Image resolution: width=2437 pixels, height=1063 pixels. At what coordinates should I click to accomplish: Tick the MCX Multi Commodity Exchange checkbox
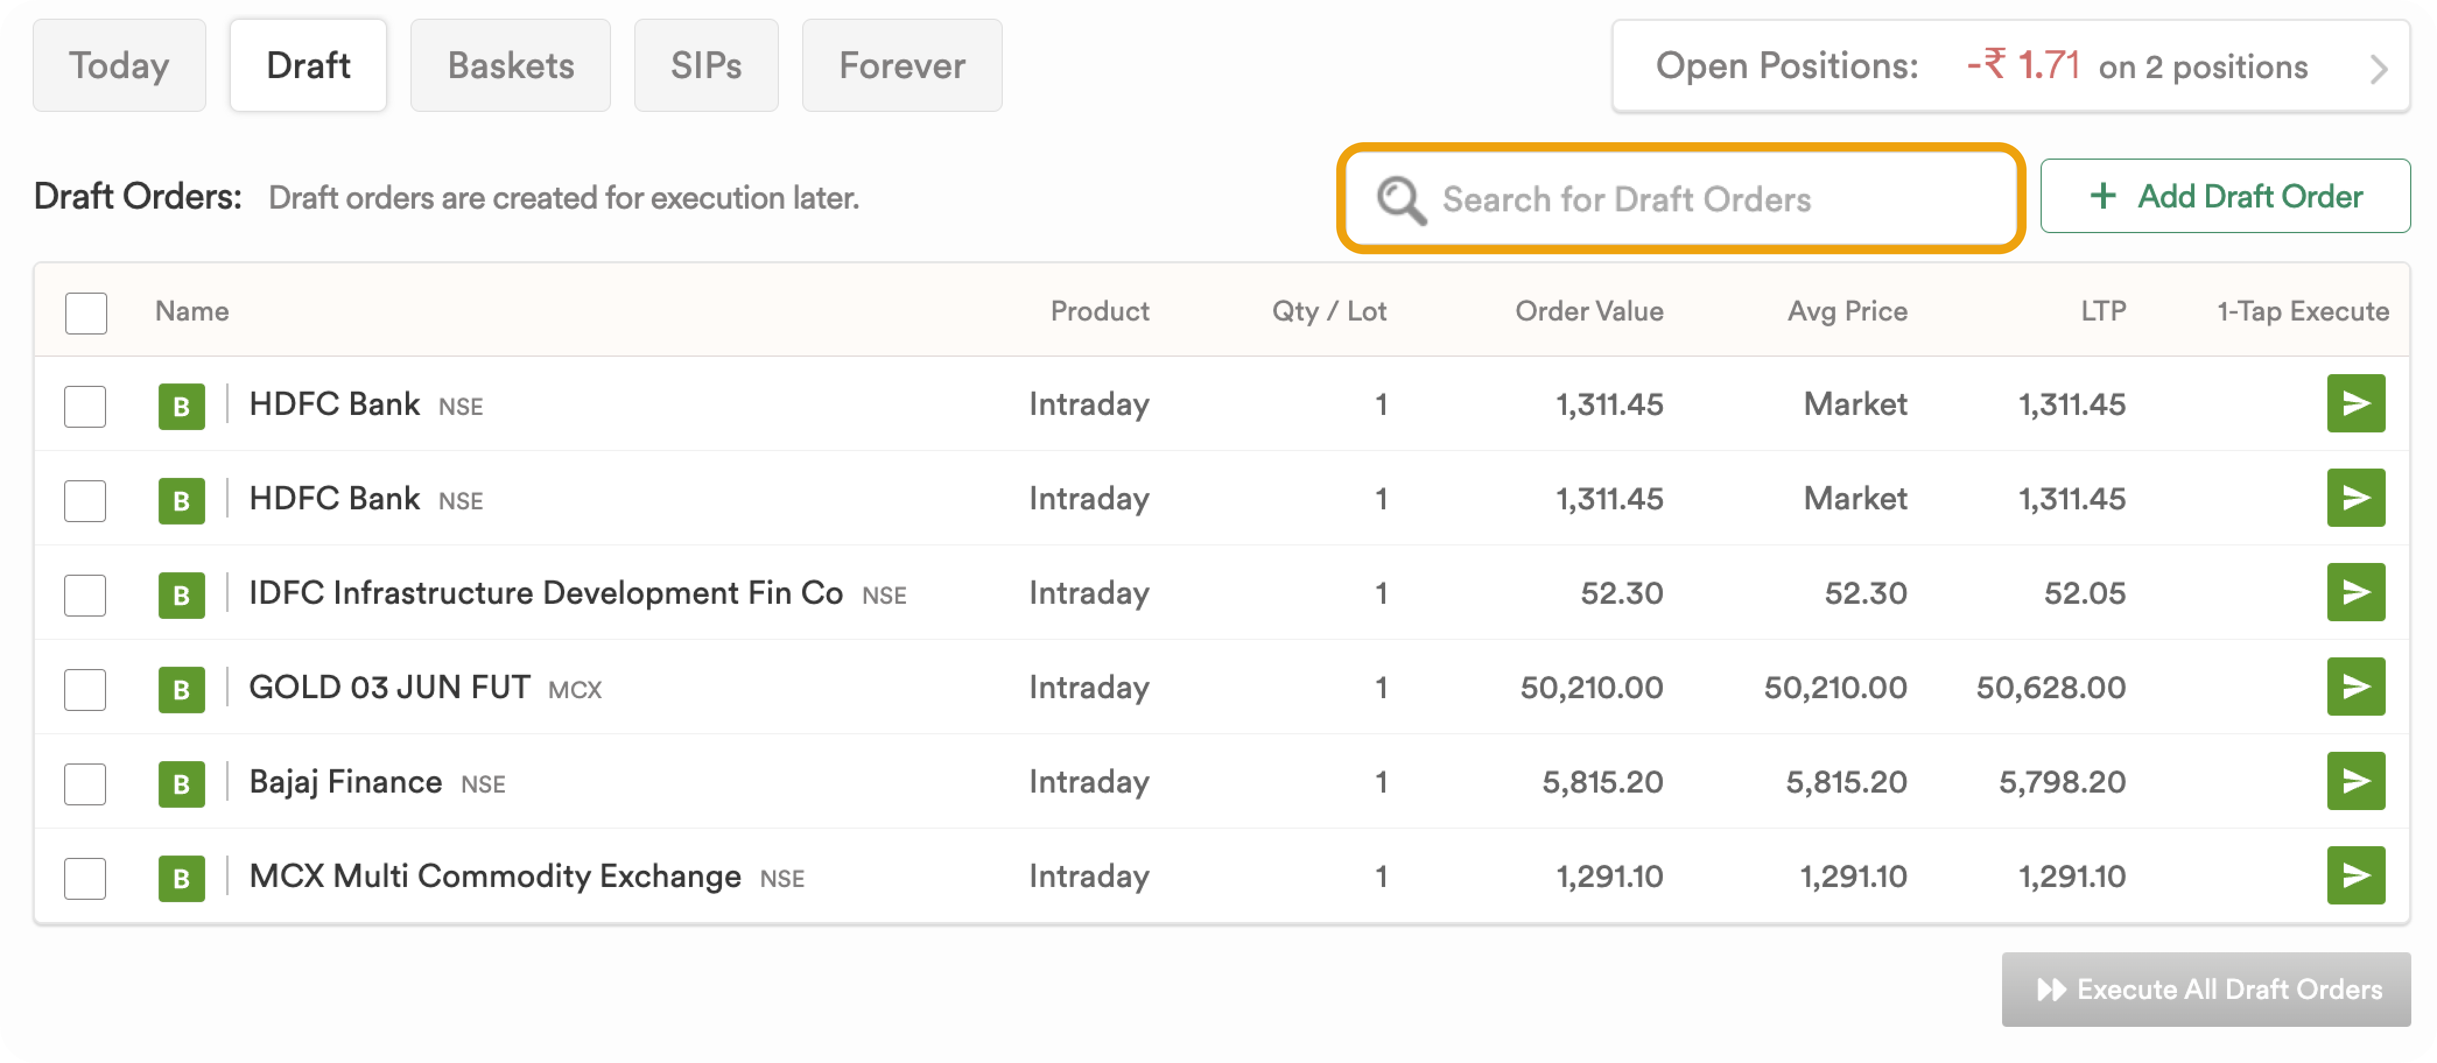(x=85, y=879)
